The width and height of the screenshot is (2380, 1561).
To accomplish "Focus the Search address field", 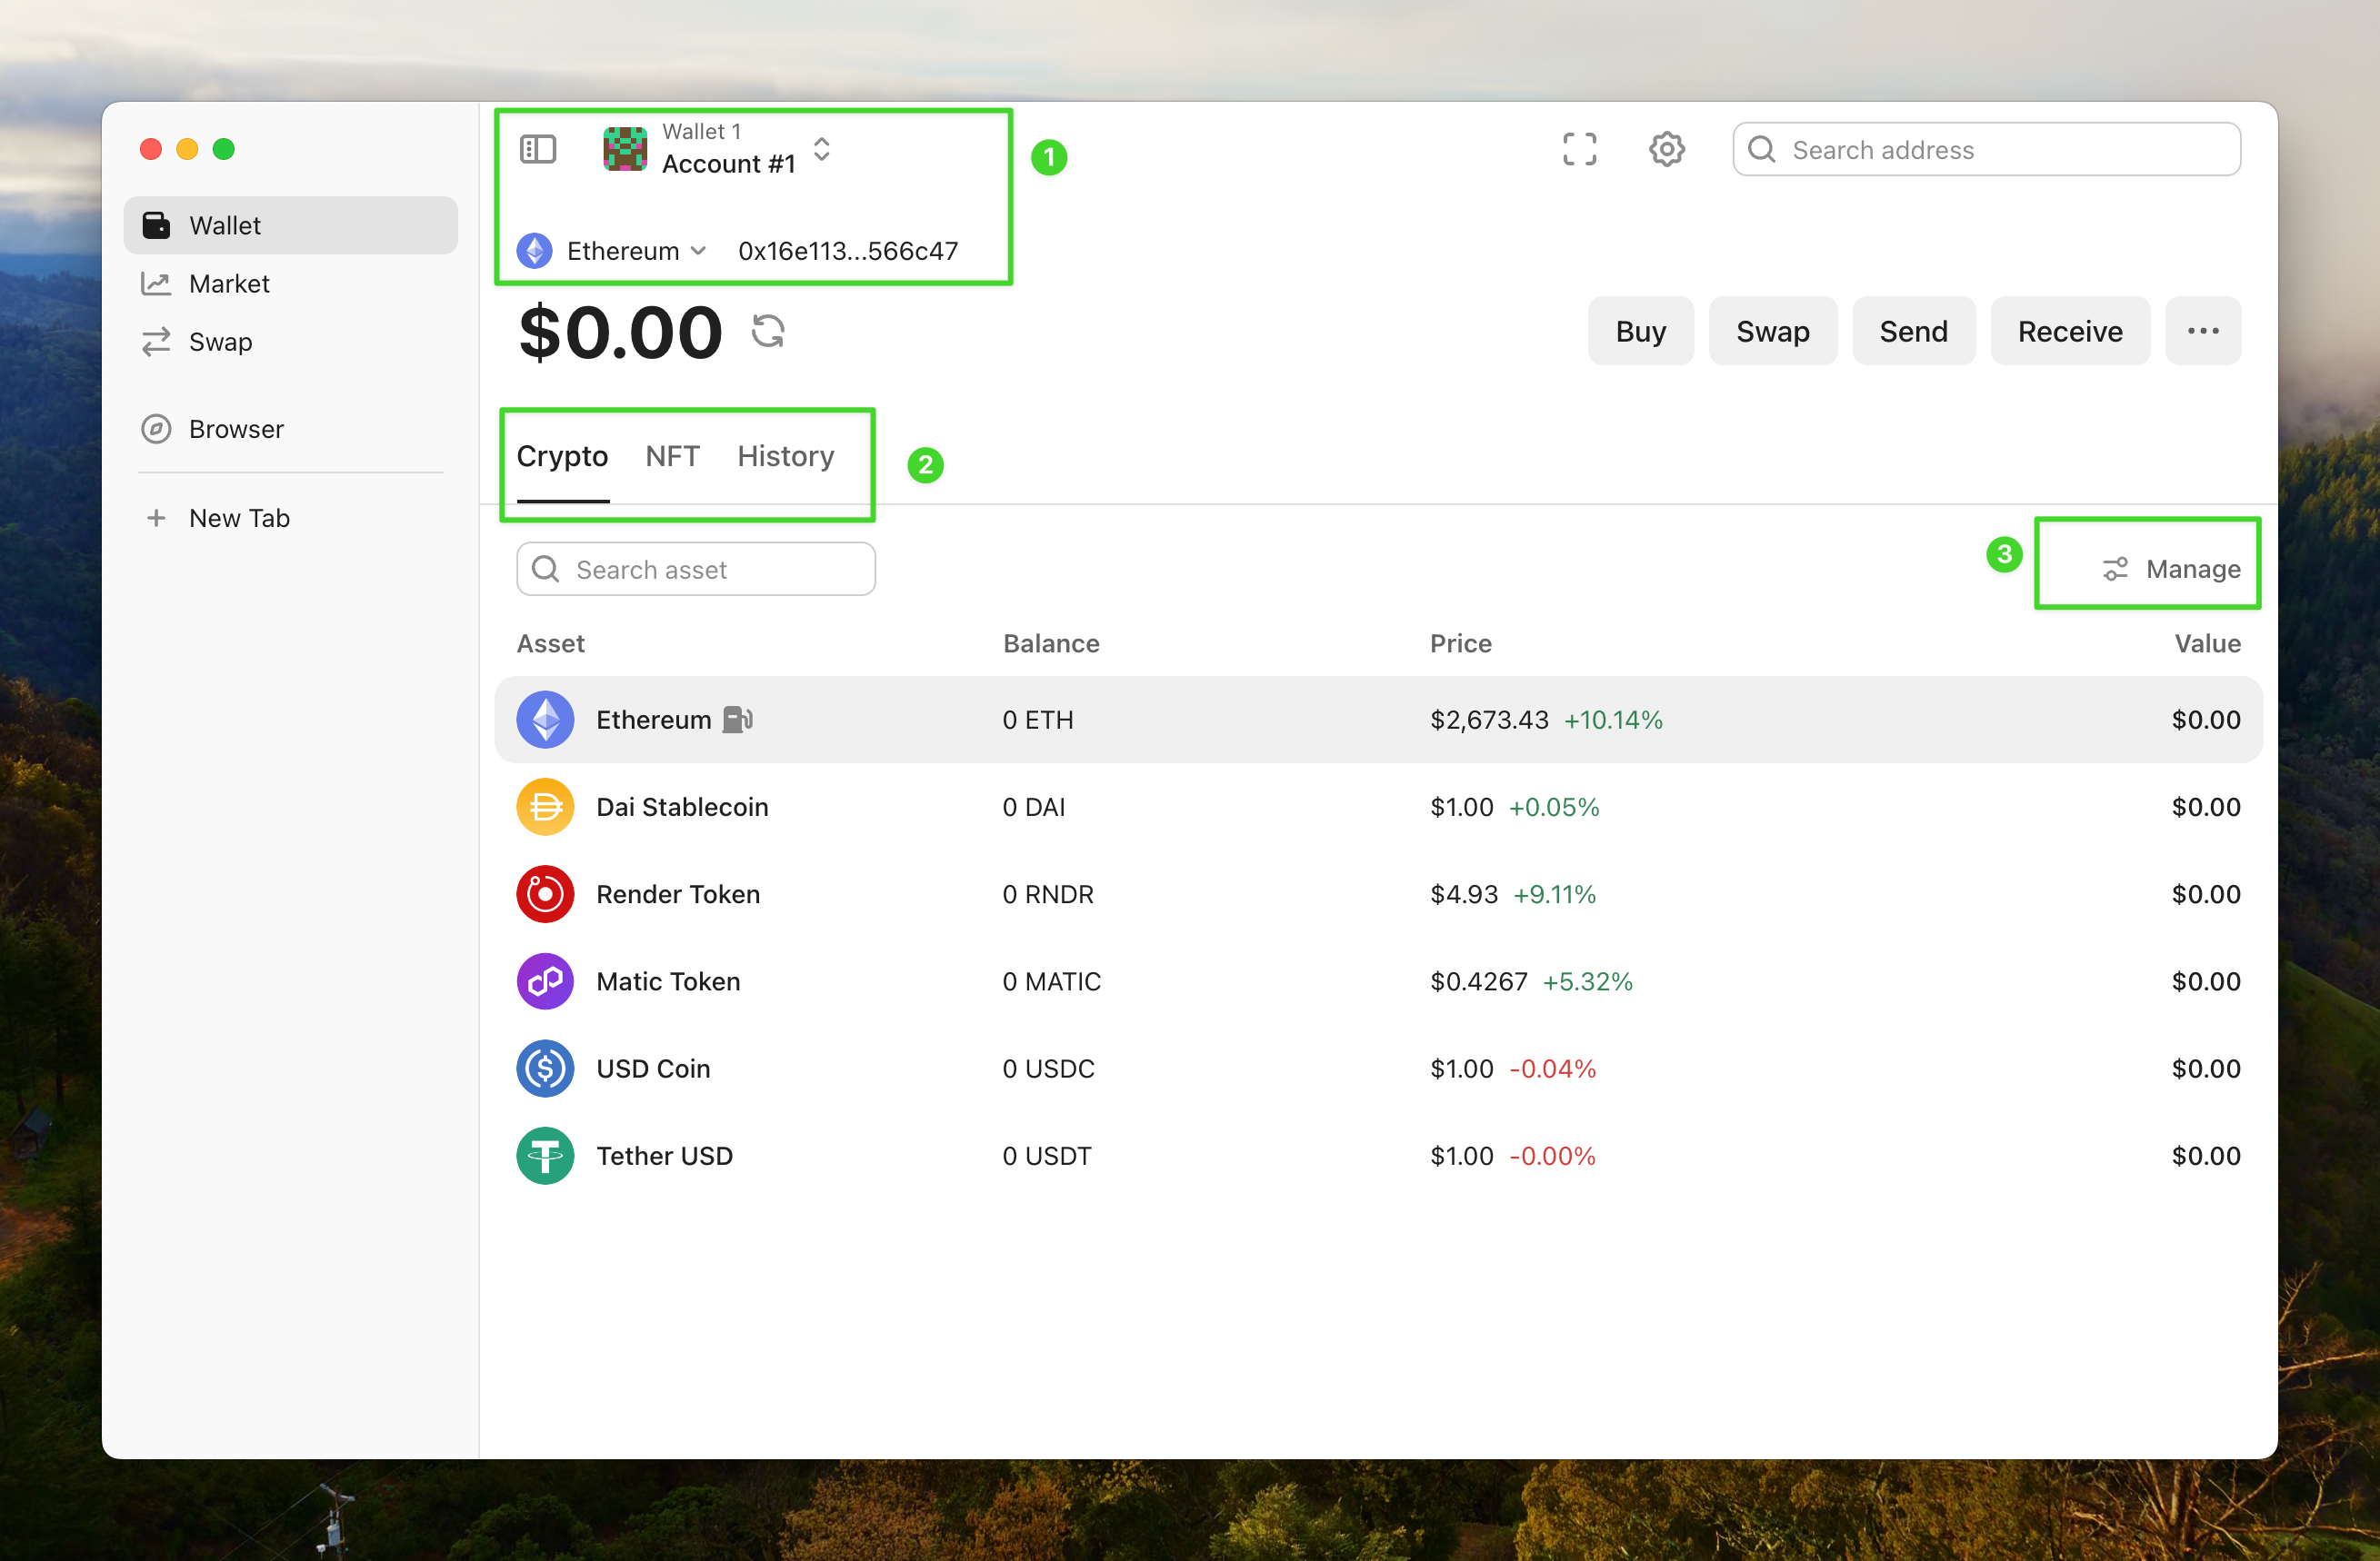I will point(1987,150).
